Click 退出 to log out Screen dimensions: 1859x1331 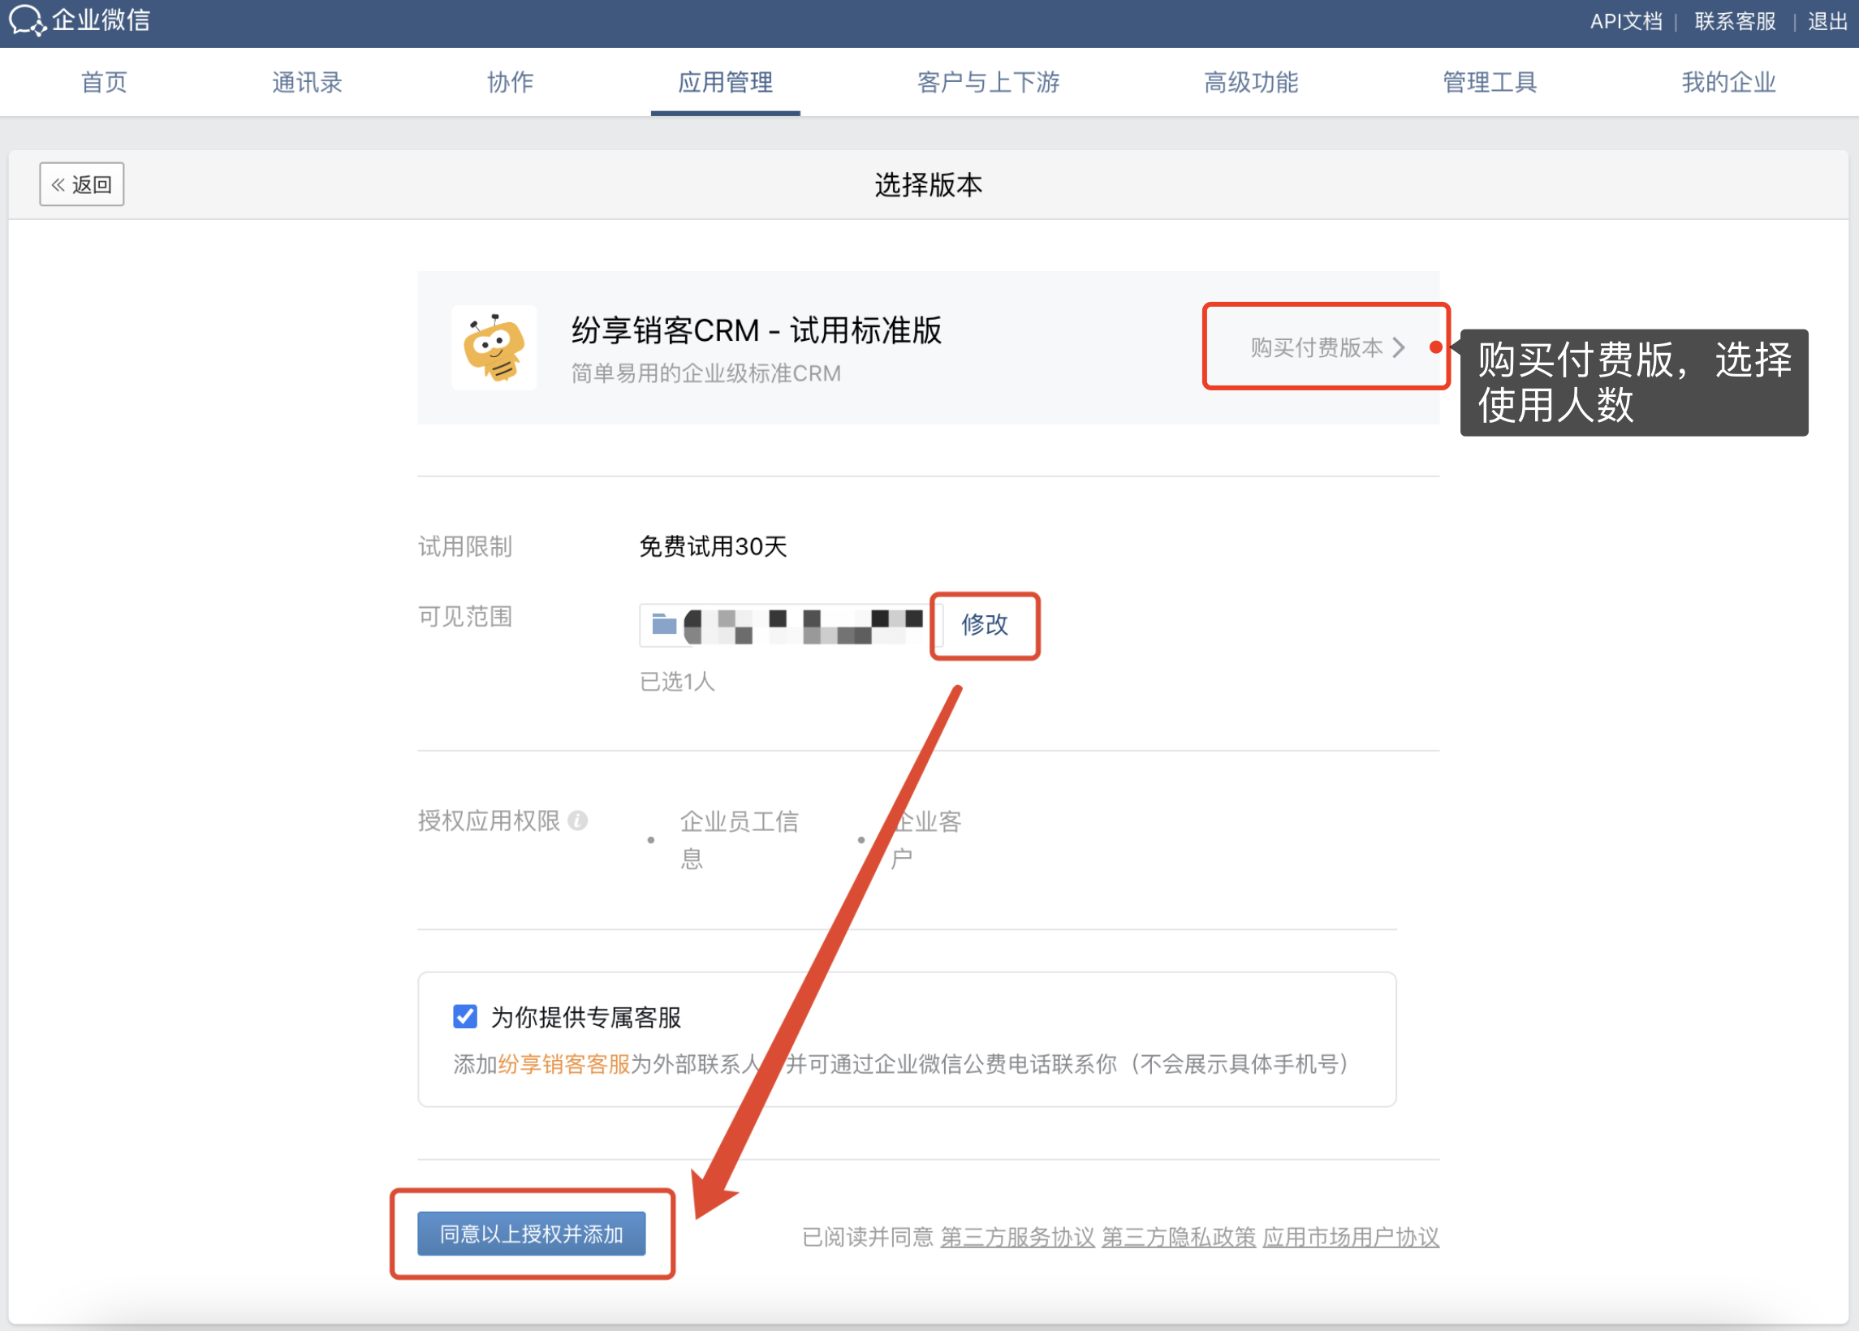tap(1828, 21)
